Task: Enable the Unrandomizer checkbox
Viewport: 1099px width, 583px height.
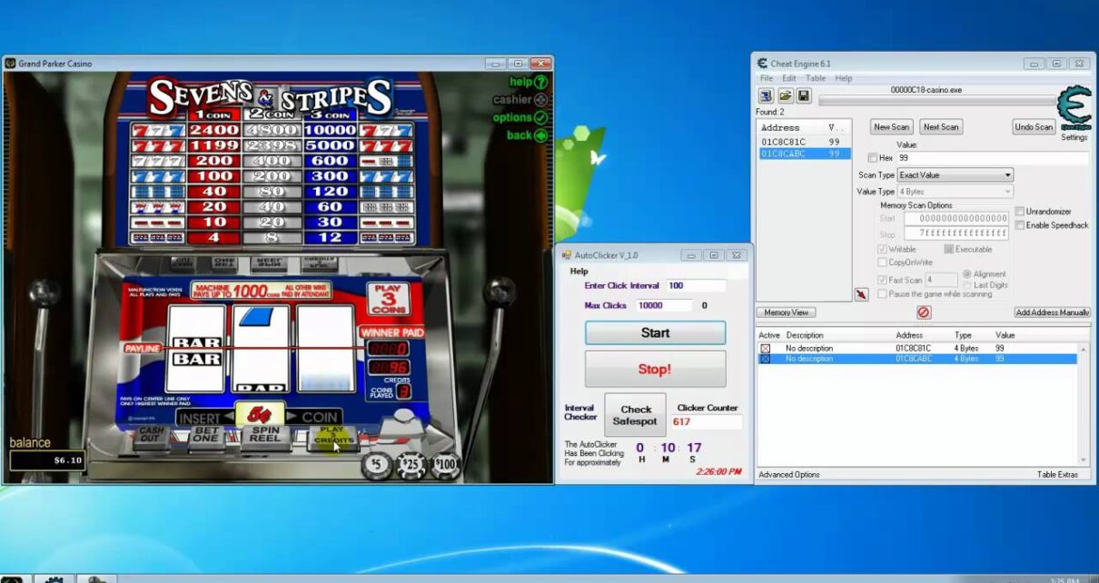Action: point(1020,212)
